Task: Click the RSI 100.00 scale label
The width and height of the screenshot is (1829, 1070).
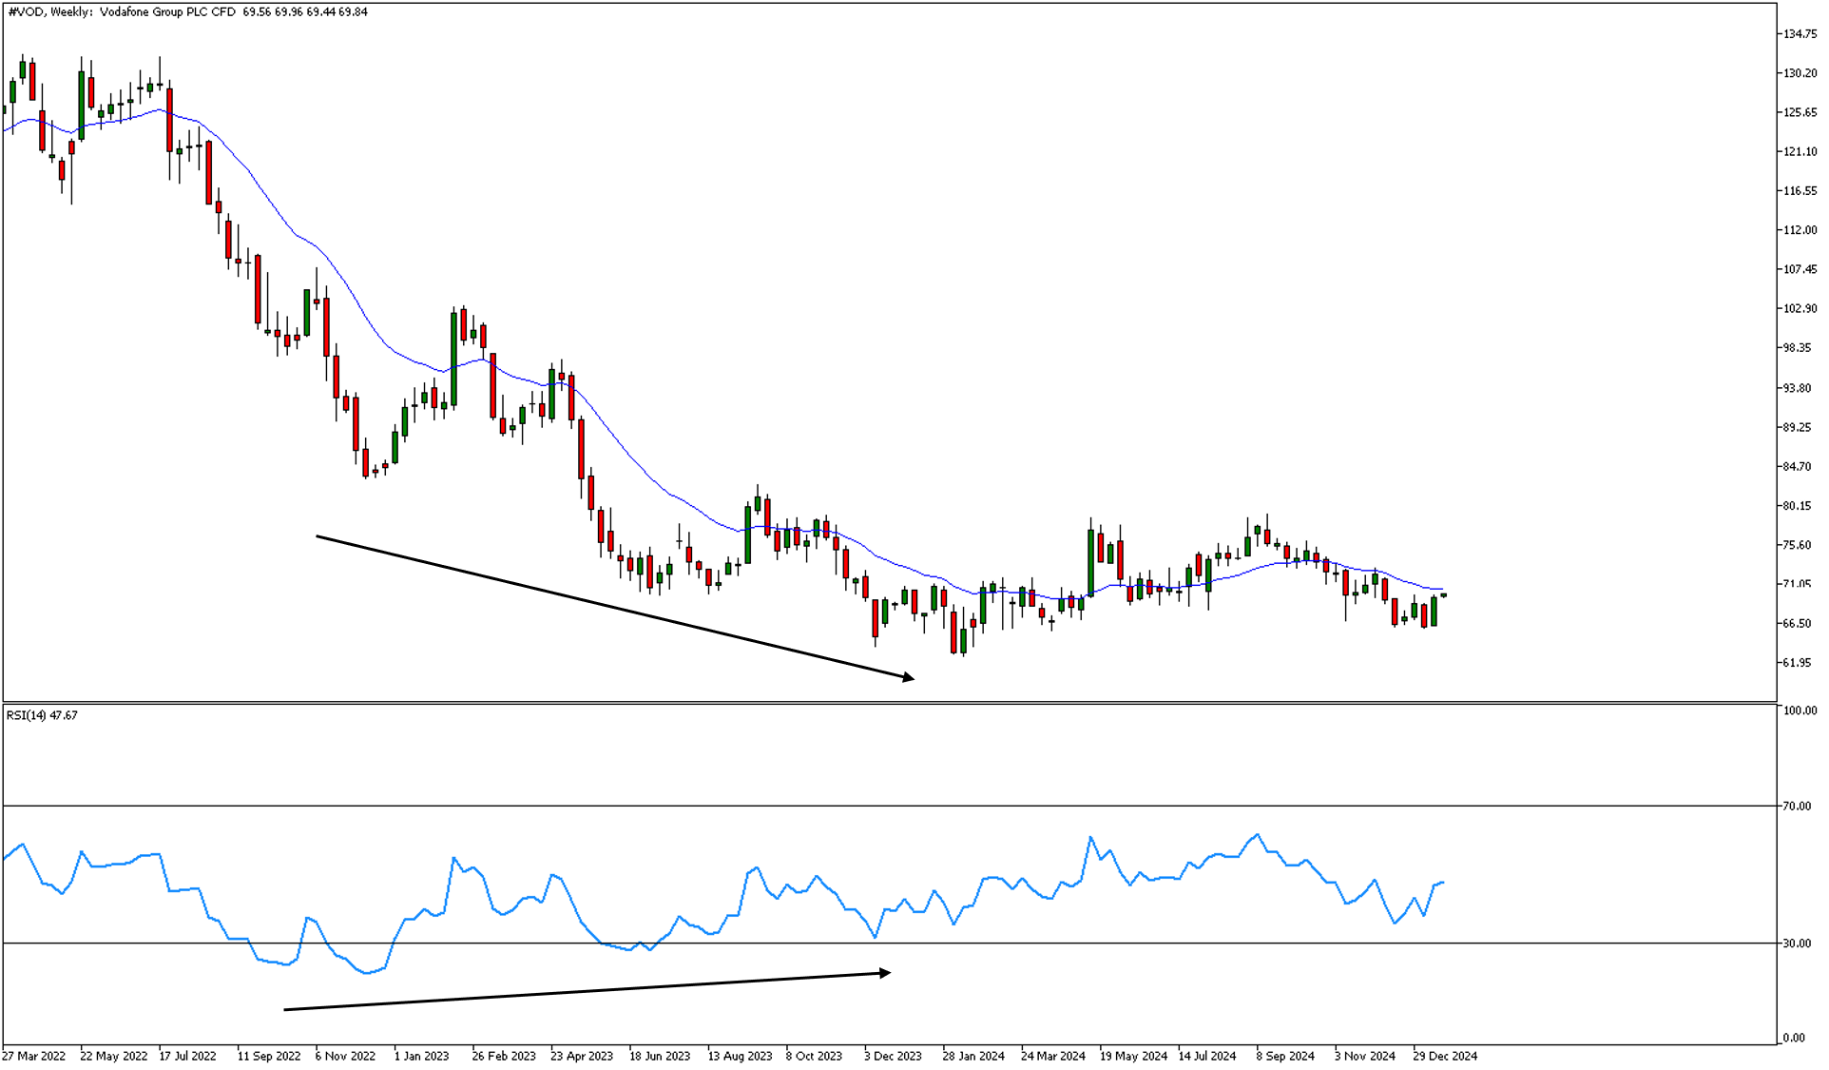Action: [x=1800, y=710]
